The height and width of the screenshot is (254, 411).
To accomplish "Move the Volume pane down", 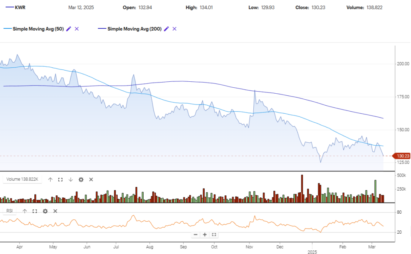I will pyautogui.click(x=71, y=179).
